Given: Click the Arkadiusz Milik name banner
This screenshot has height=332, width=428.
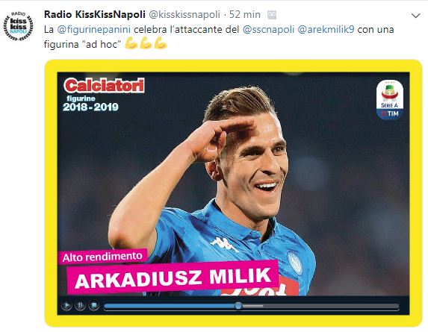Looking at the screenshot, I should coord(173,278).
